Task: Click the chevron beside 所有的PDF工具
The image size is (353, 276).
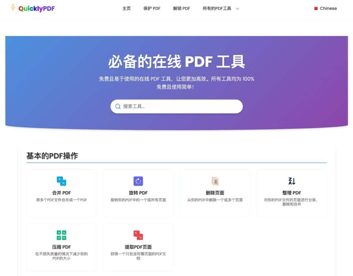Action: 237,9
